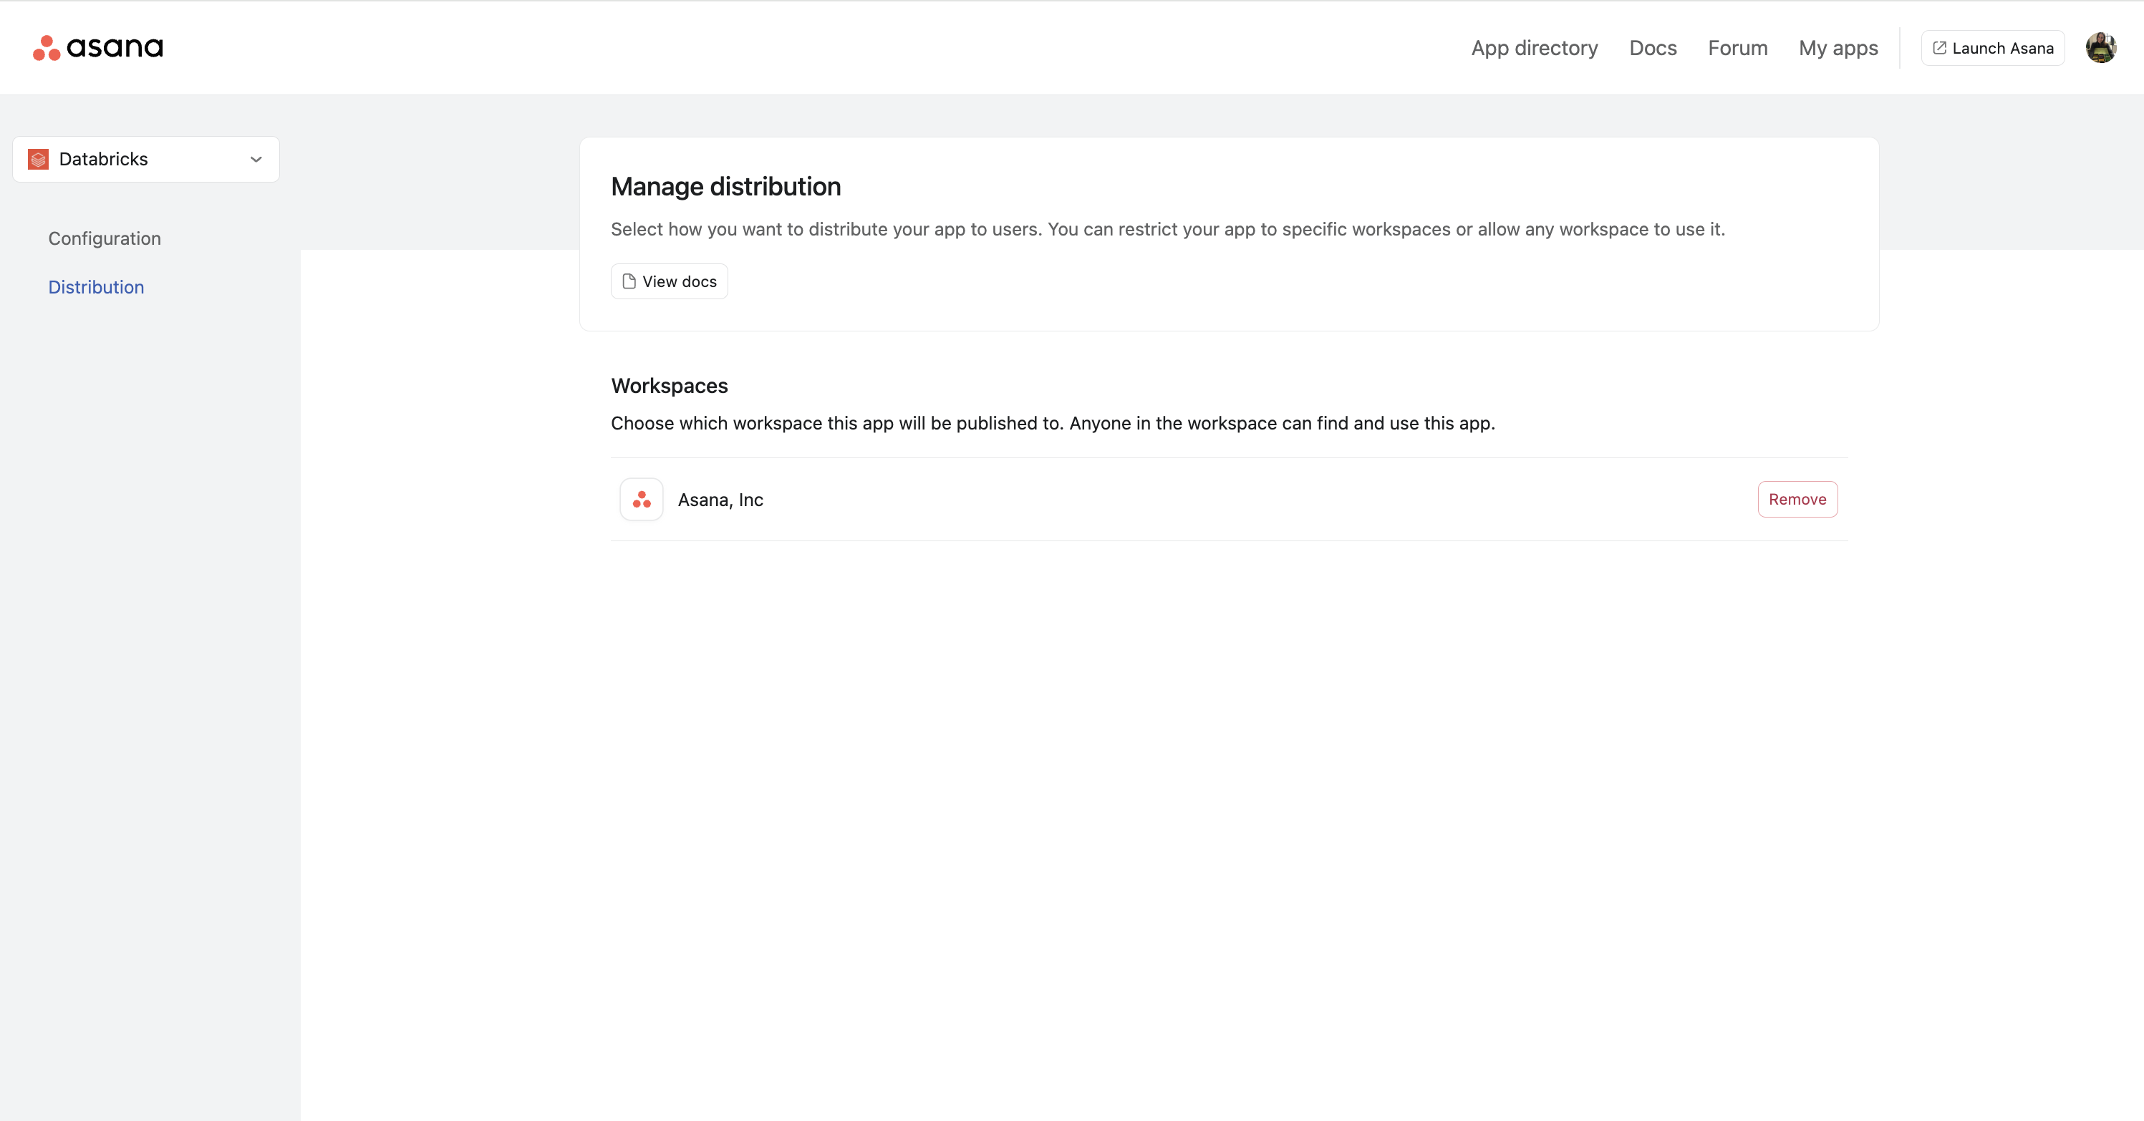Click the Databricks app icon
2144x1121 pixels.
tap(38, 159)
